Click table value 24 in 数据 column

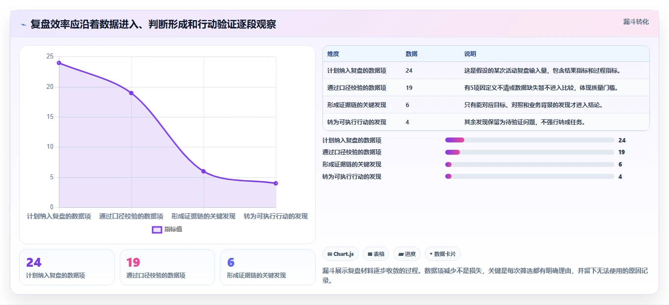coord(409,71)
